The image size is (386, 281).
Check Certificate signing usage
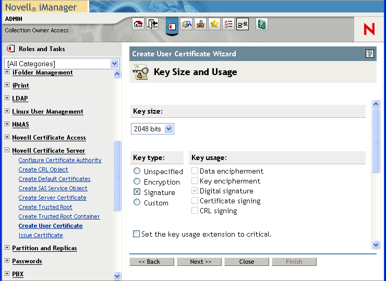[195, 201]
